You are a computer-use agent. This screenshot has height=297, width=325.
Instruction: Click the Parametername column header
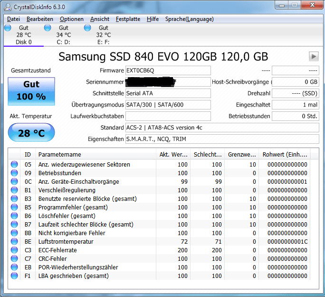[x=96, y=155]
